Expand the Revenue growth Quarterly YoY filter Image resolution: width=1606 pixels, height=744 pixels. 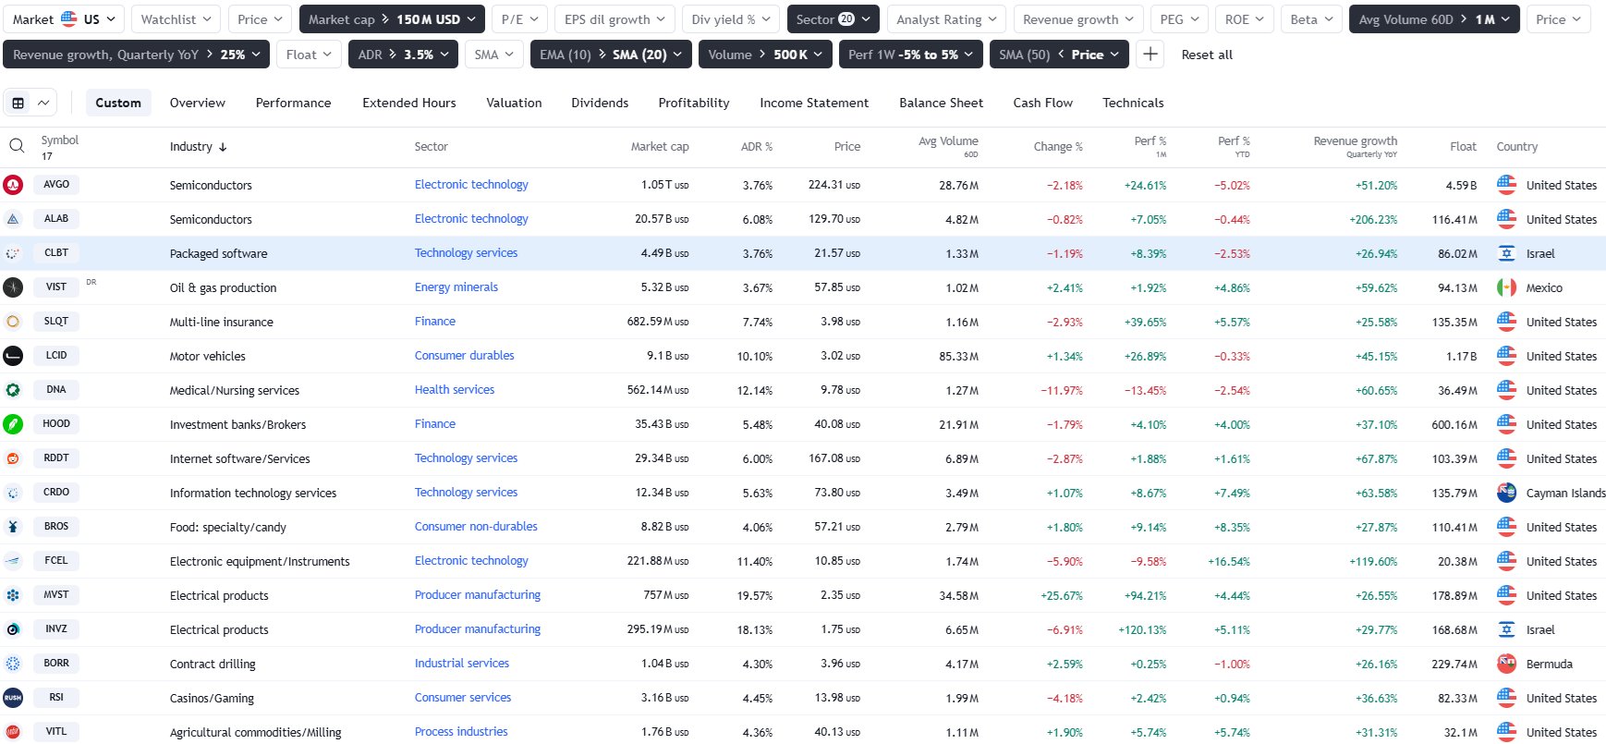tap(136, 55)
